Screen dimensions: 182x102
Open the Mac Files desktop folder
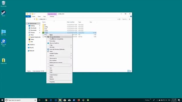[x=3, y=33]
